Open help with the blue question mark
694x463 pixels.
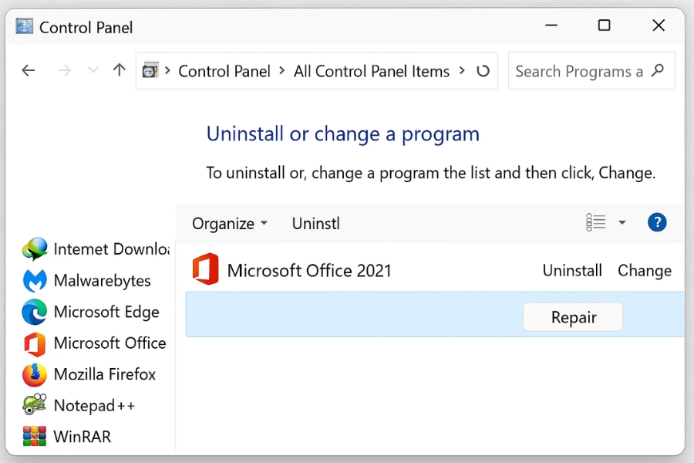(x=657, y=223)
